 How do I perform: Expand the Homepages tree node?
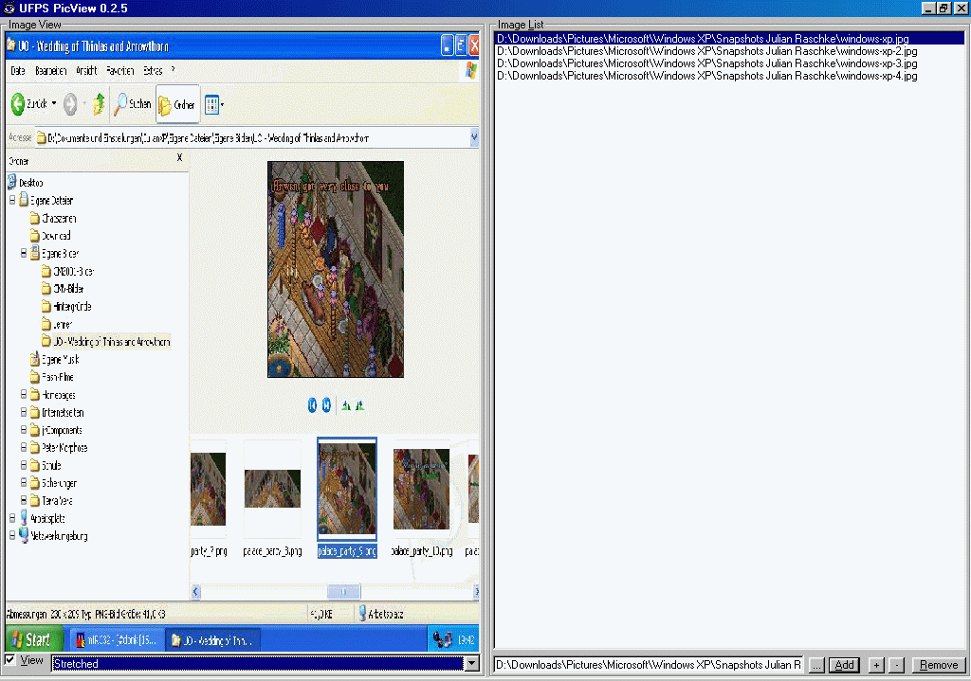coord(24,394)
